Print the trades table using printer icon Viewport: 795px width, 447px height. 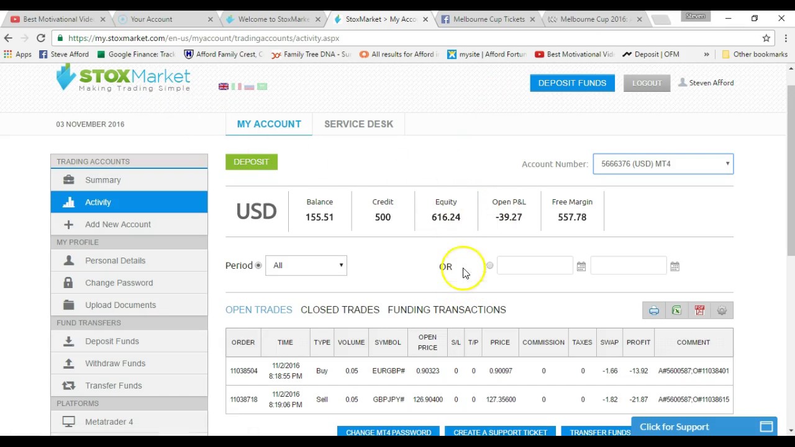(654, 310)
